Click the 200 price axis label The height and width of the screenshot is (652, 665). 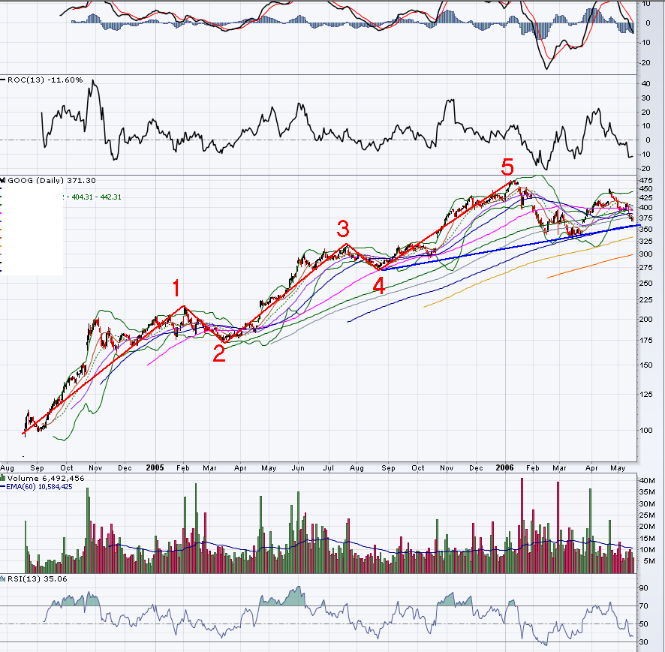point(646,319)
